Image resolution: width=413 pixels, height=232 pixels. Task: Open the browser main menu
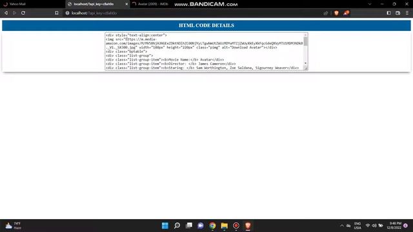pyautogui.click(x=407, y=13)
